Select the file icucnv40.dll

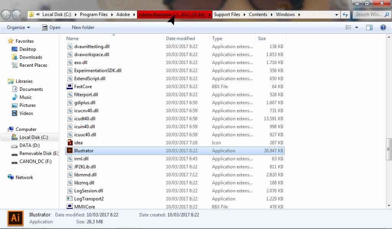click(86, 110)
